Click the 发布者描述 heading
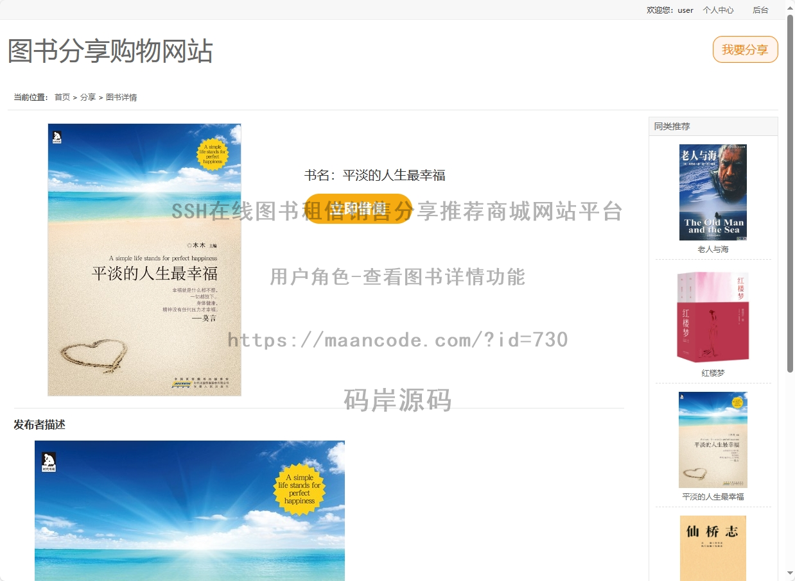 coord(39,425)
